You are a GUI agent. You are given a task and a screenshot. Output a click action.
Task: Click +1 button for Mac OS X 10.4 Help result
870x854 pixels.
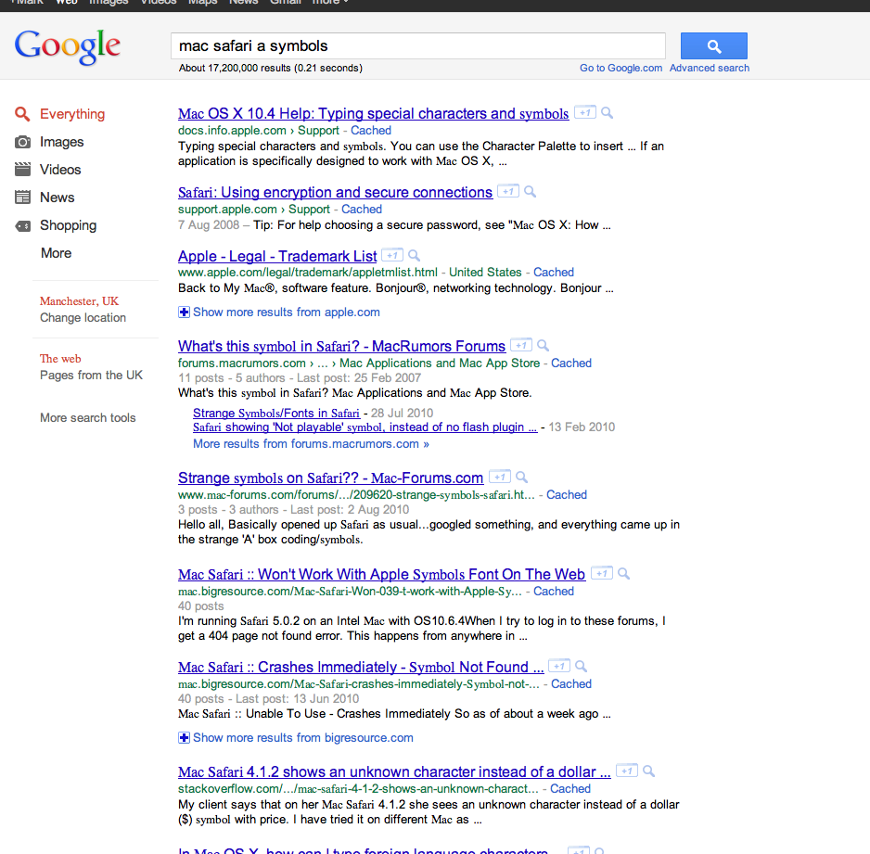585,112
